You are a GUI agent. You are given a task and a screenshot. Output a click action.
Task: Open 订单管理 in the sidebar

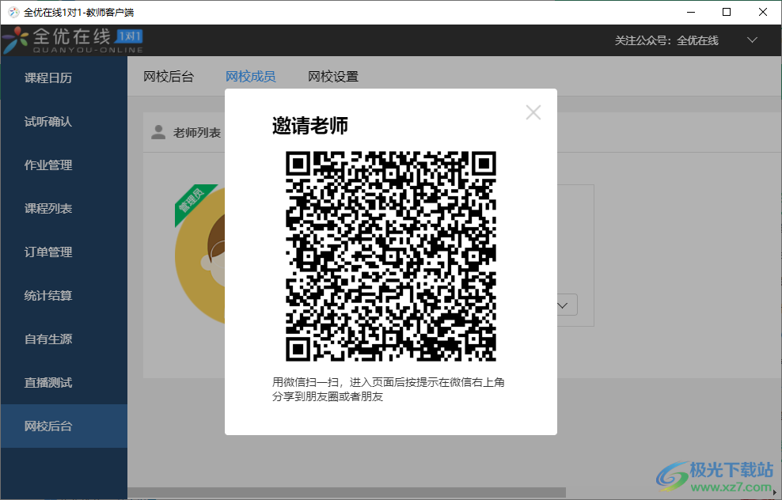click(x=47, y=252)
